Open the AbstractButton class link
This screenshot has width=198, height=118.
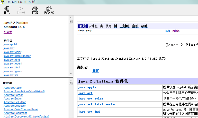[x=13, y=98]
